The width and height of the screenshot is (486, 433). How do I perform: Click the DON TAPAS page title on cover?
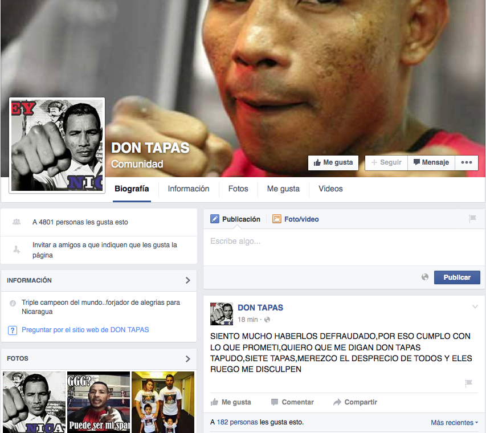point(150,148)
